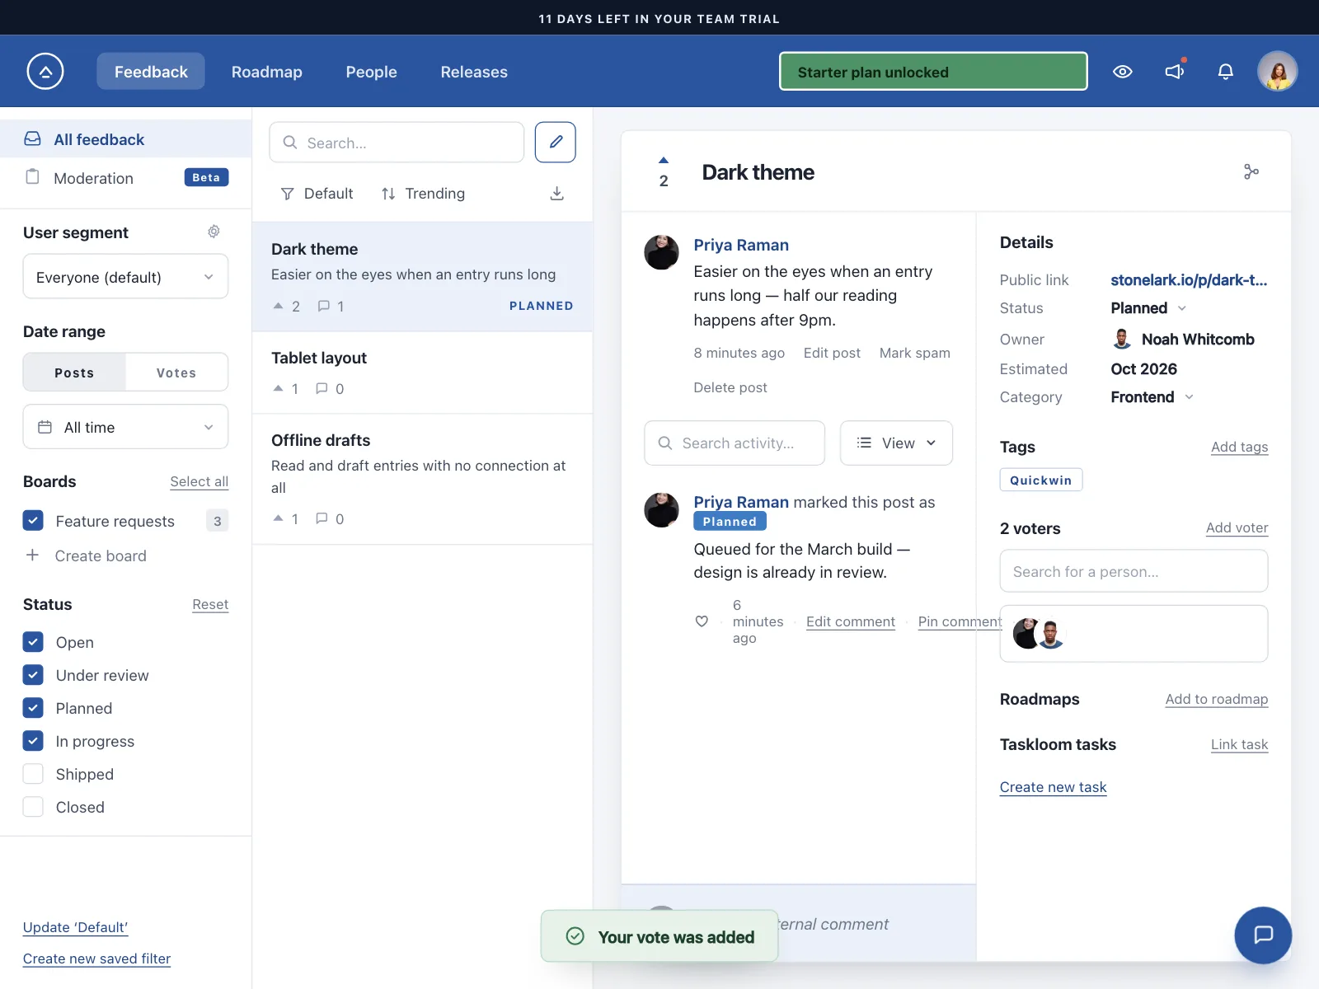Open the stonelark.io public link
Screen dimensions: 1319x989
(1189, 280)
